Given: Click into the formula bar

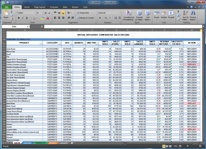Looking at the screenshot, I should click(x=123, y=27).
